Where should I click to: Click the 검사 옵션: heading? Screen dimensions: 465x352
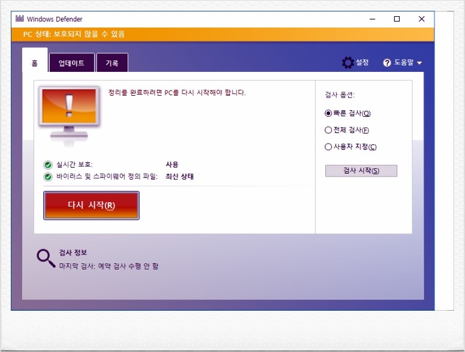pos(340,95)
